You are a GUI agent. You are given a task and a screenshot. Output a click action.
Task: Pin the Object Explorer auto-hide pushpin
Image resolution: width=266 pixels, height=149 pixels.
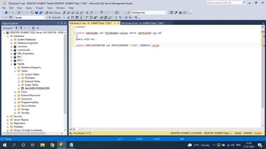[62, 23]
